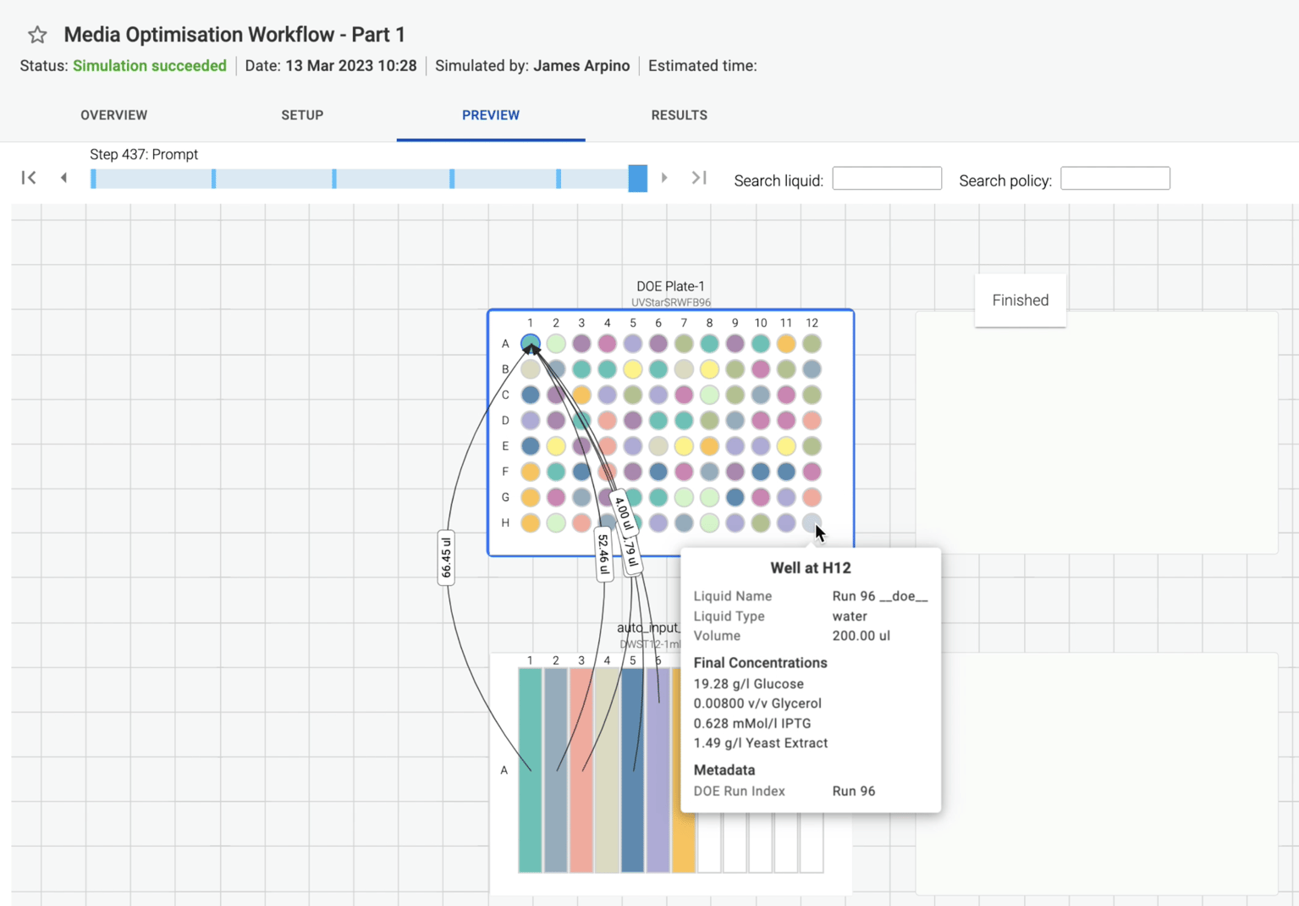Screen dimensions: 1299x906
Task: Click the 66.45 ul volume label
Action: [446, 559]
